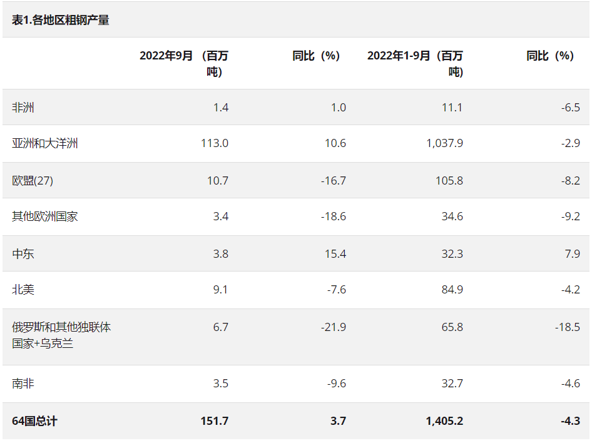This screenshot has height=443, width=592.
Task: Select the -21.9 cell in the Russia row
Action: coord(333,327)
